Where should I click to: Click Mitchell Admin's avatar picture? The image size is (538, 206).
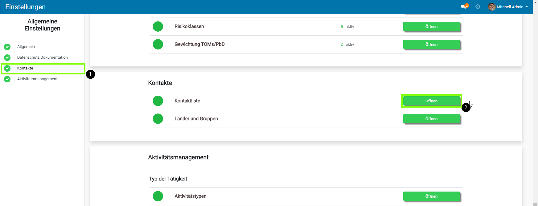pos(491,7)
